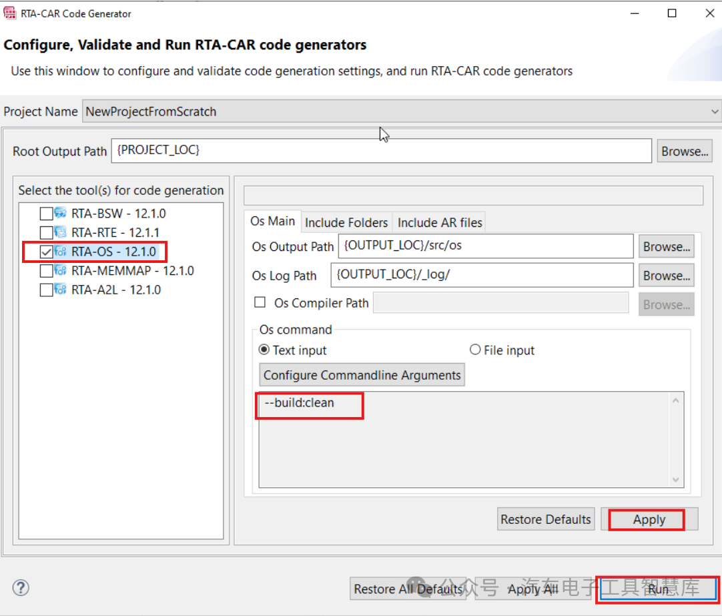Image resolution: width=722 pixels, height=616 pixels.
Task: Click the RTA-OS tool icon
Action: pyautogui.click(x=60, y=252)
